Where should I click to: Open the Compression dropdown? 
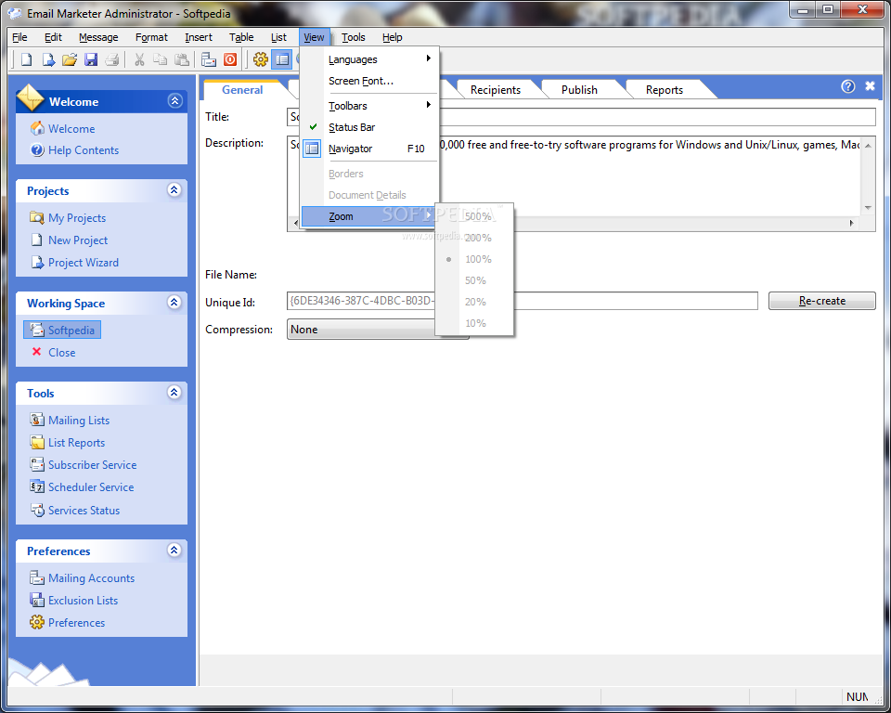[378, 330]
